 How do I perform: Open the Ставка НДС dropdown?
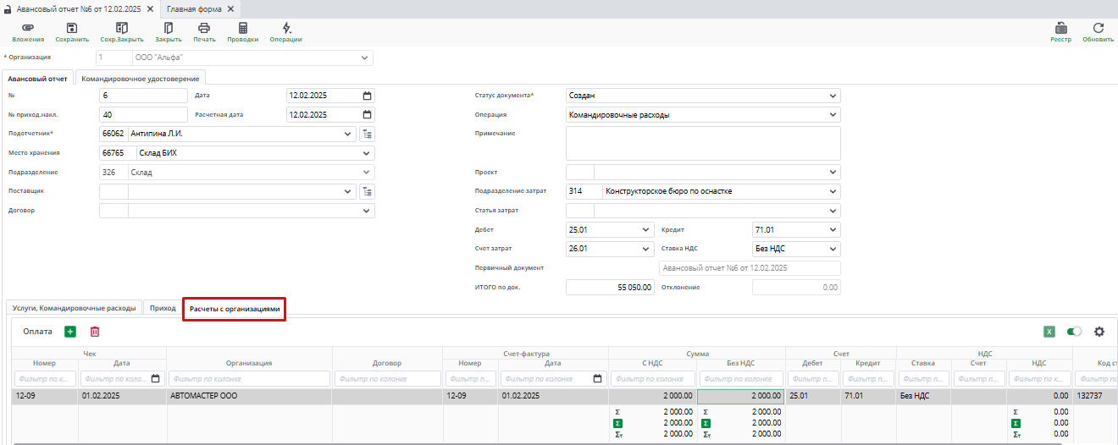pyautogui.click(x=833, y=249)
